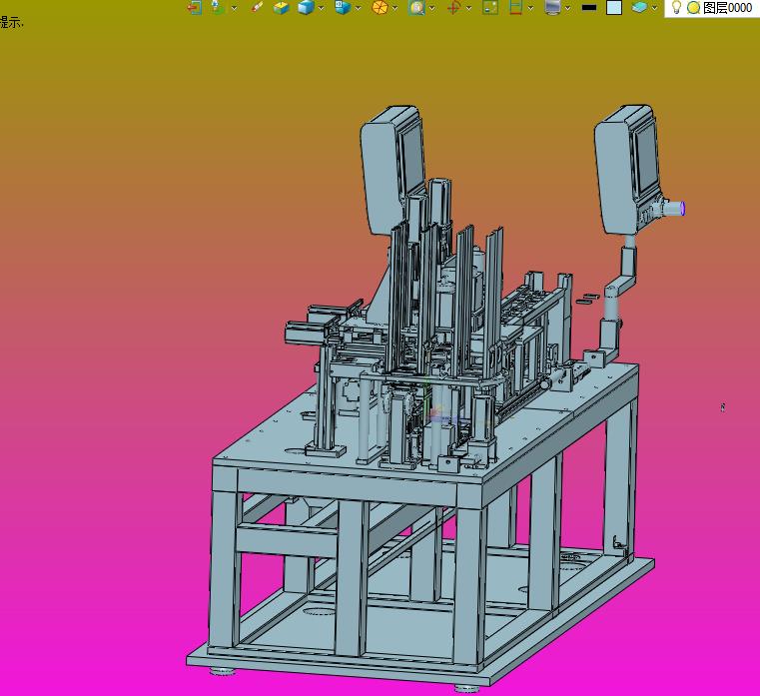Click the teal flat slab layer icon
Image resolution: width=760 pixels, height=696 pixels.
640,7
